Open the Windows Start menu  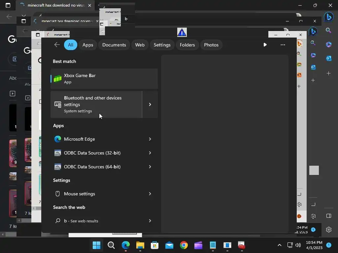pyautogui.click(x=96, y=245)
